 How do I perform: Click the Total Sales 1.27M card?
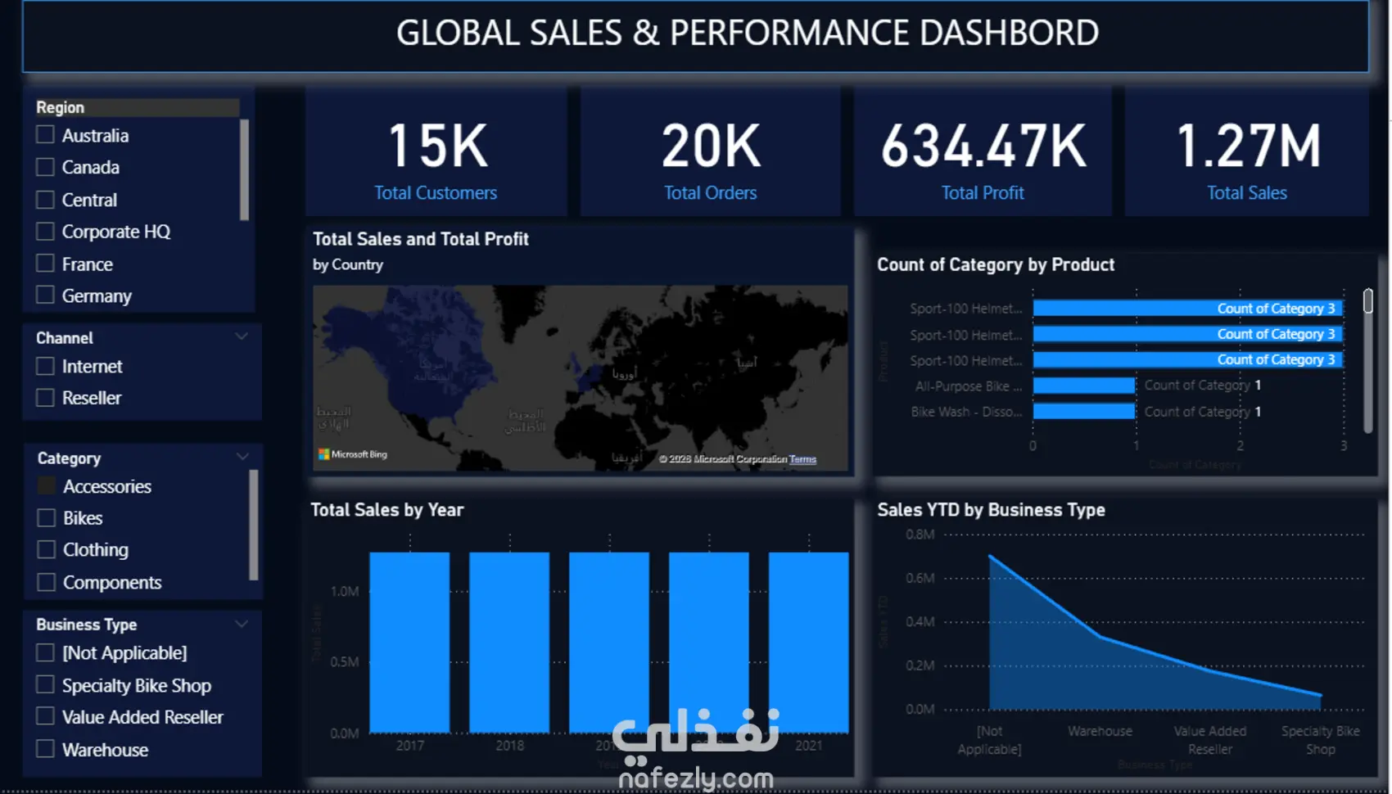[x=1247, y=152]
